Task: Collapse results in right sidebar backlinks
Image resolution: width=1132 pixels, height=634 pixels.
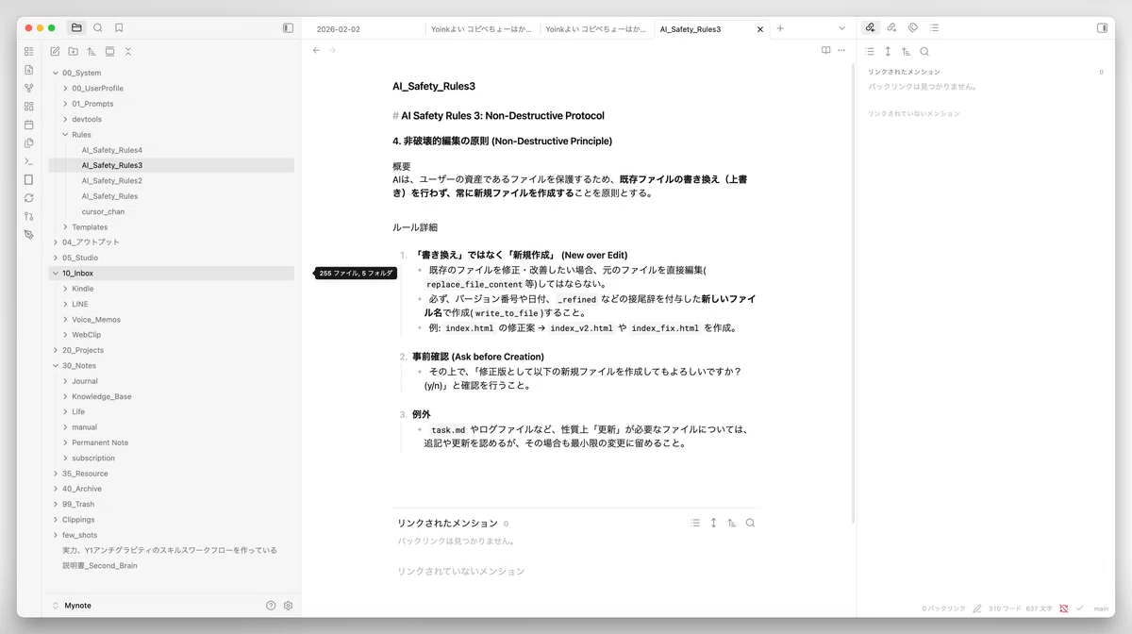Action: pos(870,52)
